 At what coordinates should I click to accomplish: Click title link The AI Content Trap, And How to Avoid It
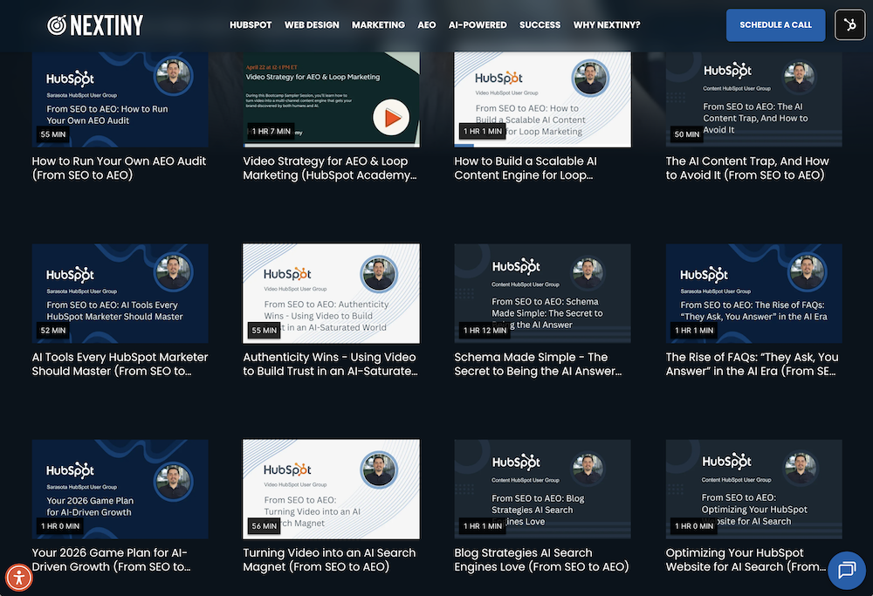[x=747, y=168]
